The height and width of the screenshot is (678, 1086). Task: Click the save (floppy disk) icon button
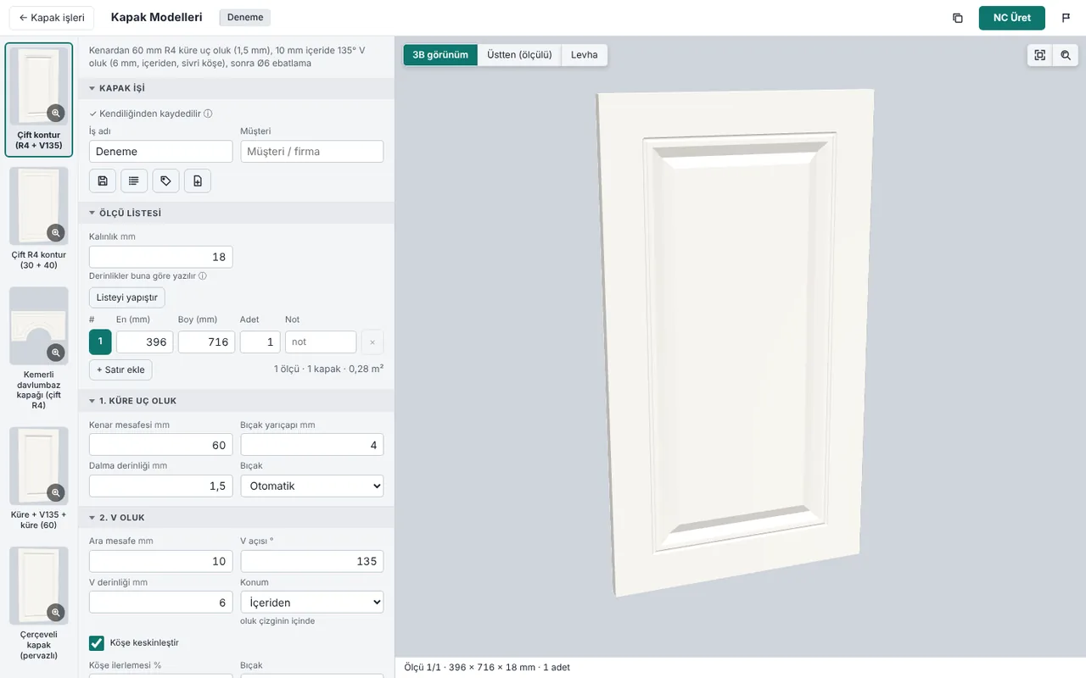tap(103, 181)
